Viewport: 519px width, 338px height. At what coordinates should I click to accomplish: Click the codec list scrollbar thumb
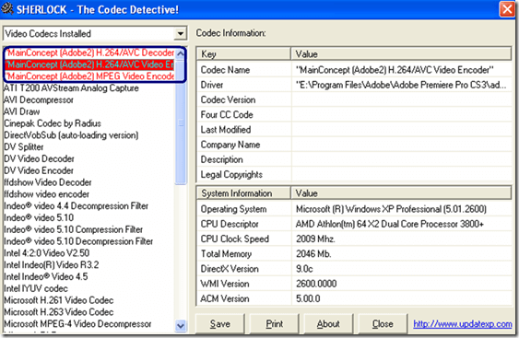point(181,122)
